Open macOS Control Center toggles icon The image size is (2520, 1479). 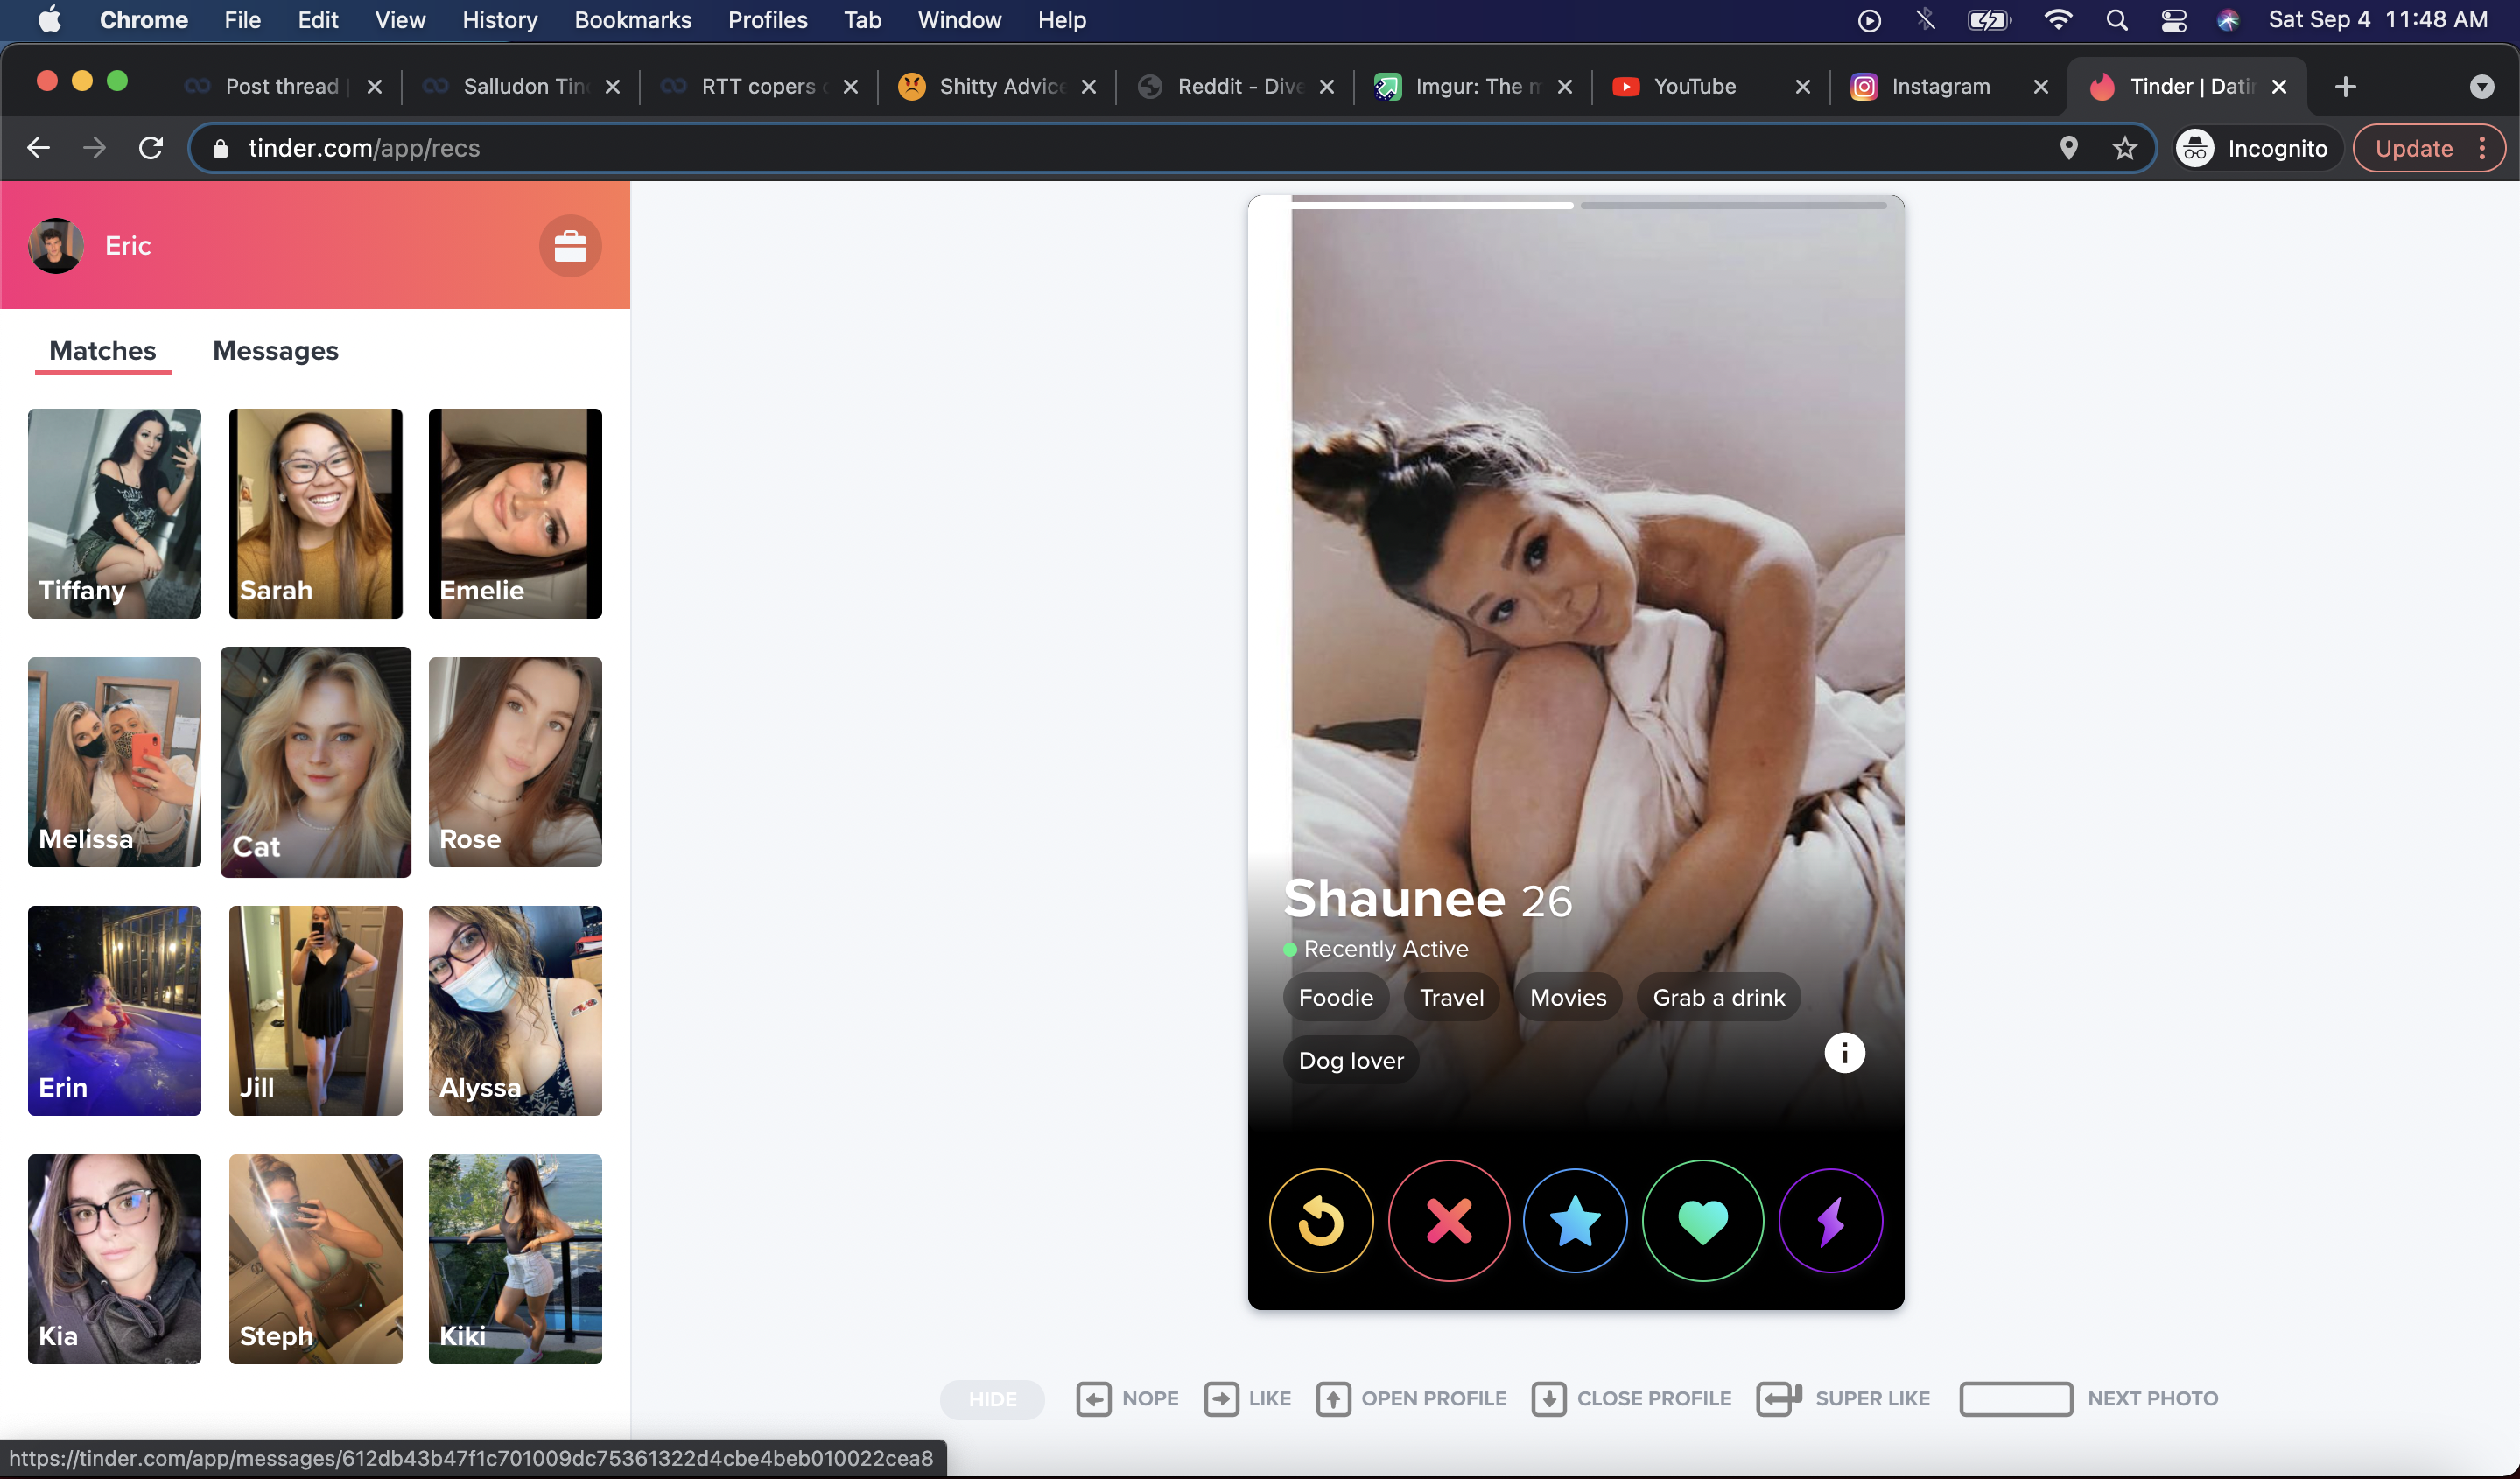click(2173, 20)
